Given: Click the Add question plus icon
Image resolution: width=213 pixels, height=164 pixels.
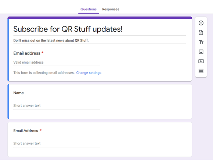Looking at the screenshot, I should (x=201, y=23).
